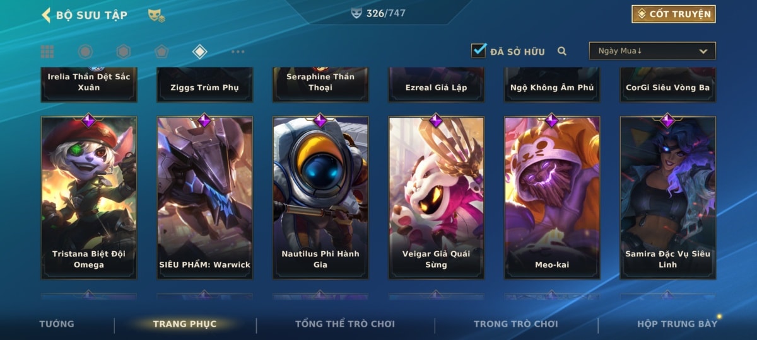Viewport: 757px width, 340px height.
Task: Go back using the Bộ Sưu Tập arrow
Action: click(x=46, y=14)
